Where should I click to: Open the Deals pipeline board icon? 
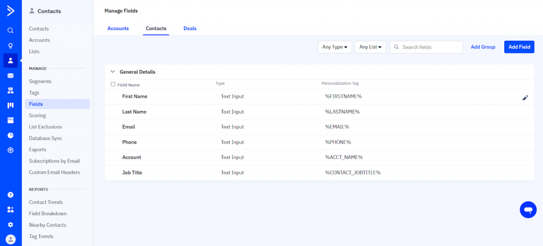coord(11,105)
